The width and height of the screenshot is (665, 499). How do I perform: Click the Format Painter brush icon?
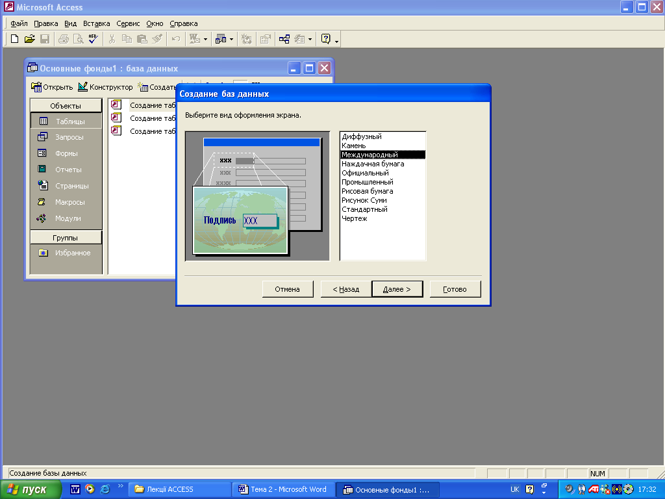tap(157, 39)
